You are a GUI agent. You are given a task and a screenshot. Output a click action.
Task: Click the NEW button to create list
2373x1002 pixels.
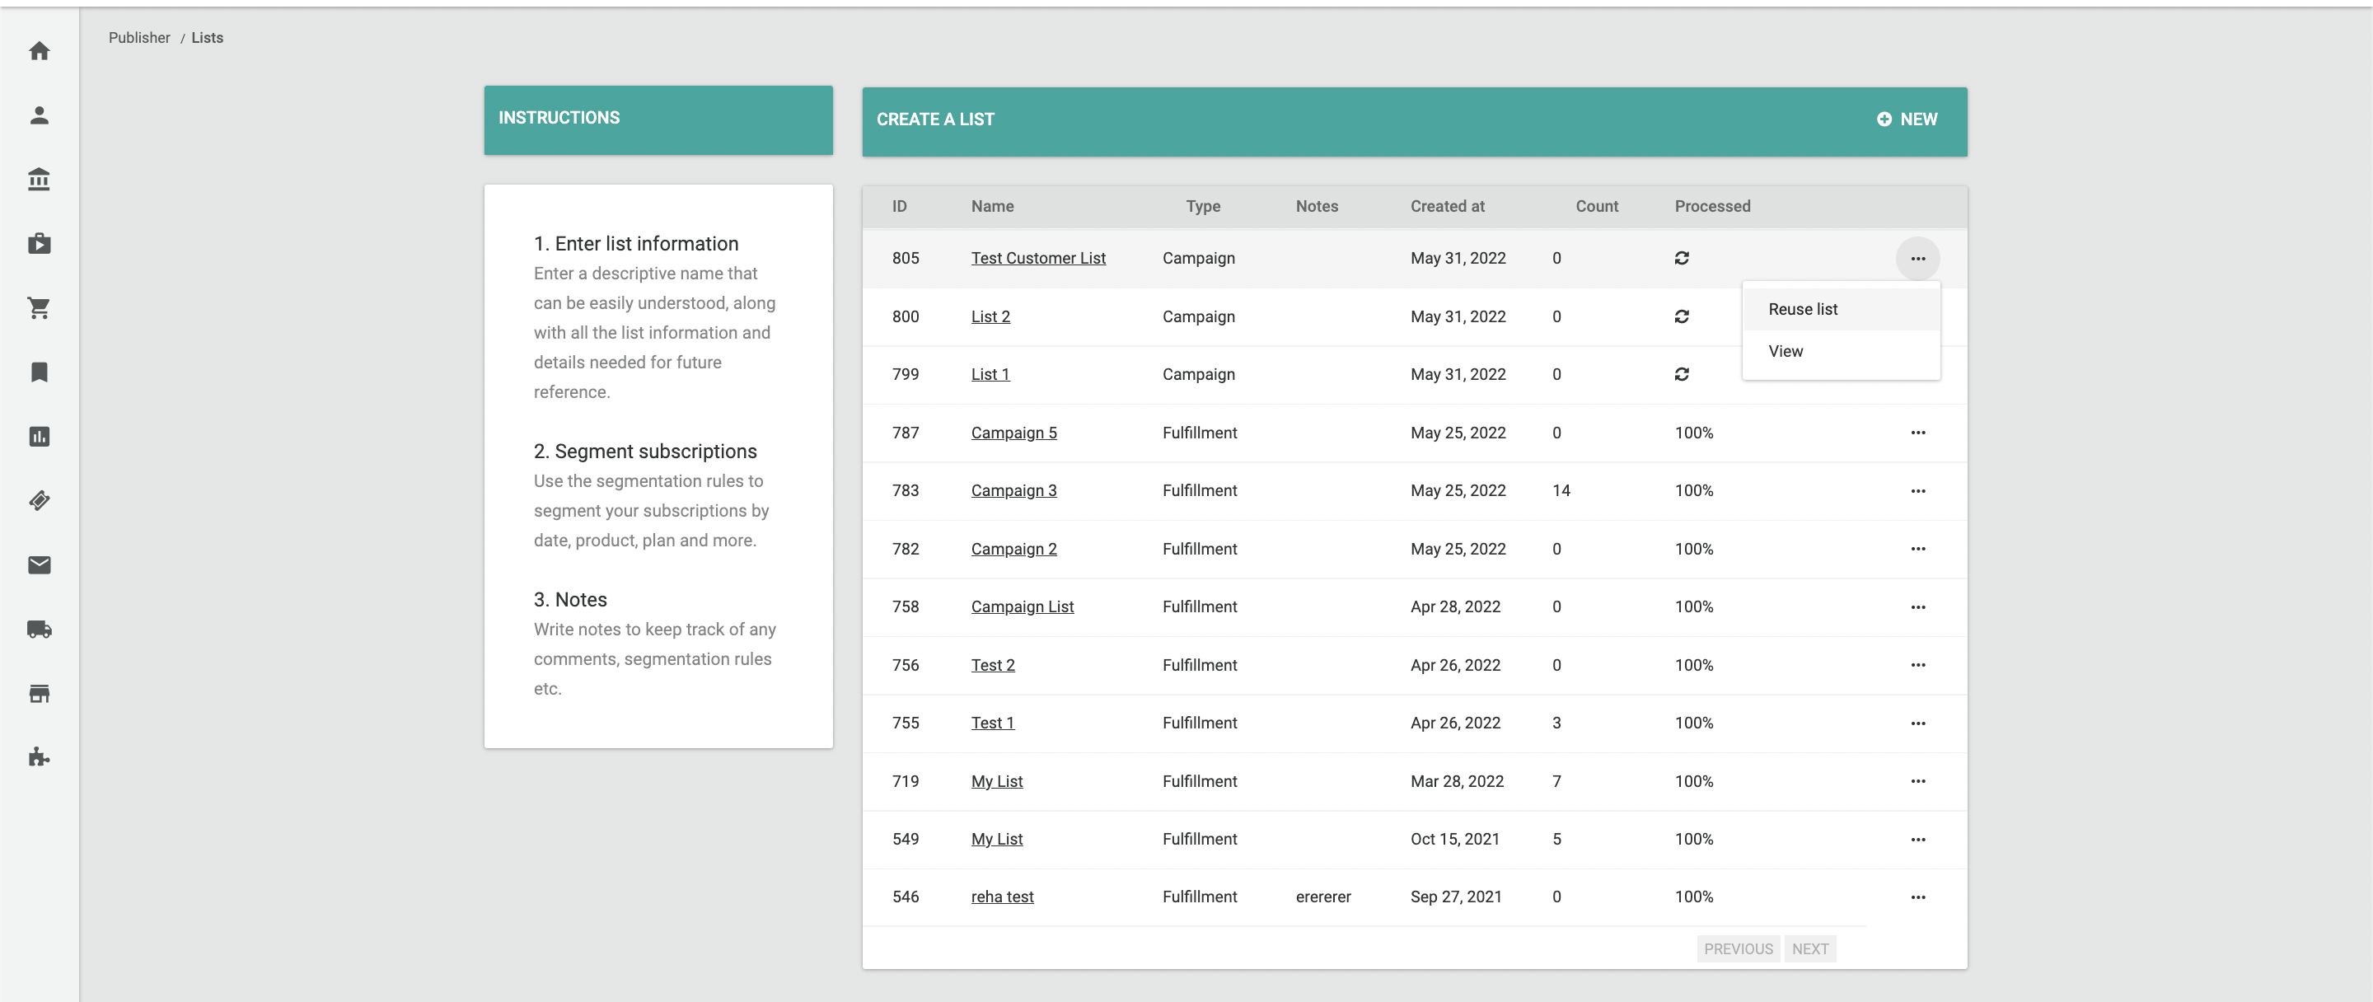[1907, 119]
